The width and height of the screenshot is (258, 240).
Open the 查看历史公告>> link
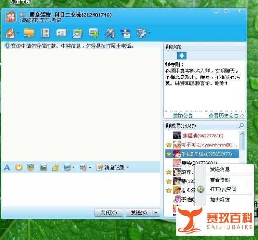(226, 116)
